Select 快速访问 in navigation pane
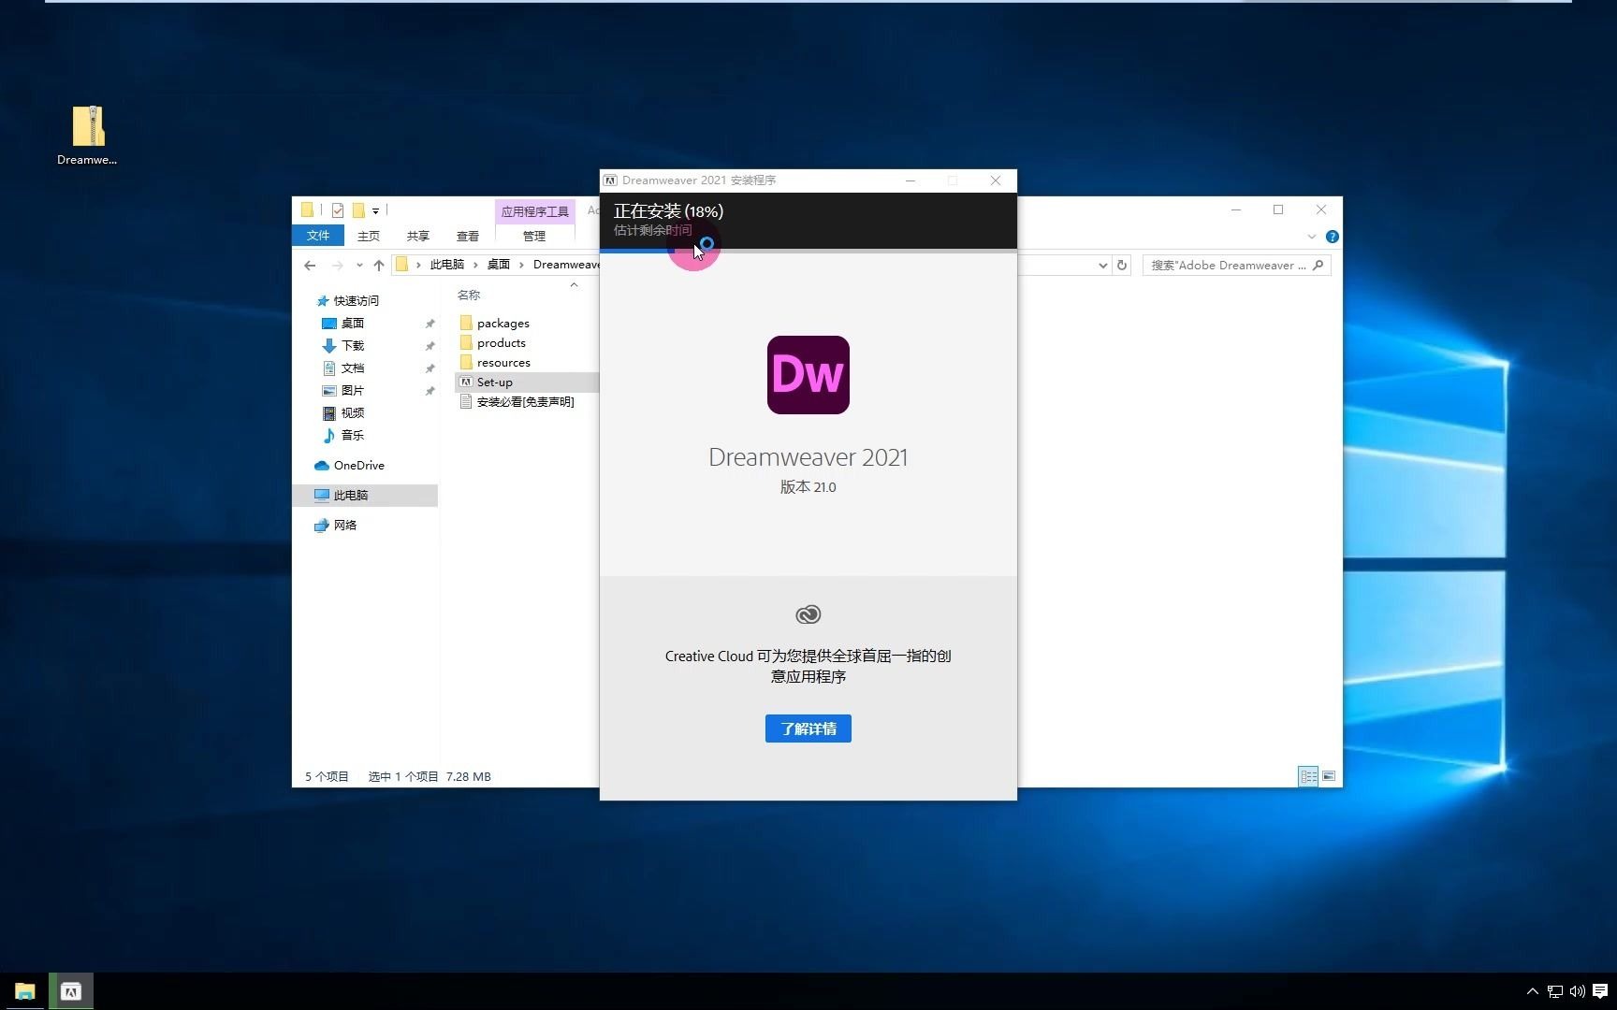Screen dimensions: 1617x1010 (x=356, y=300)
